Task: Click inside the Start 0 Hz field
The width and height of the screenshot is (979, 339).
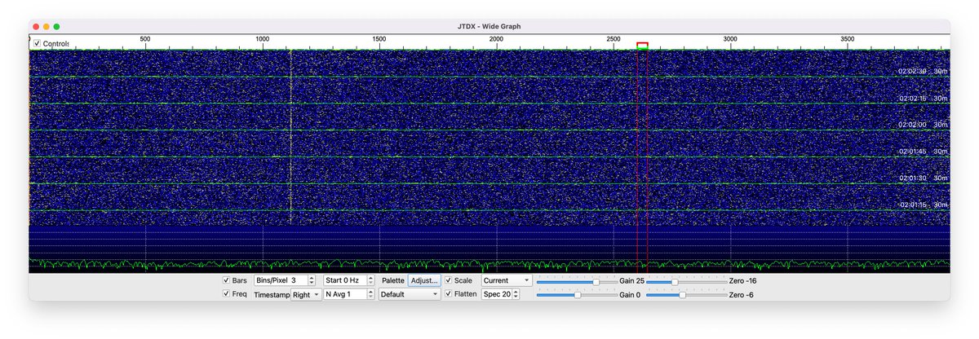Action: pyautogui.click(x=344, y=280)
